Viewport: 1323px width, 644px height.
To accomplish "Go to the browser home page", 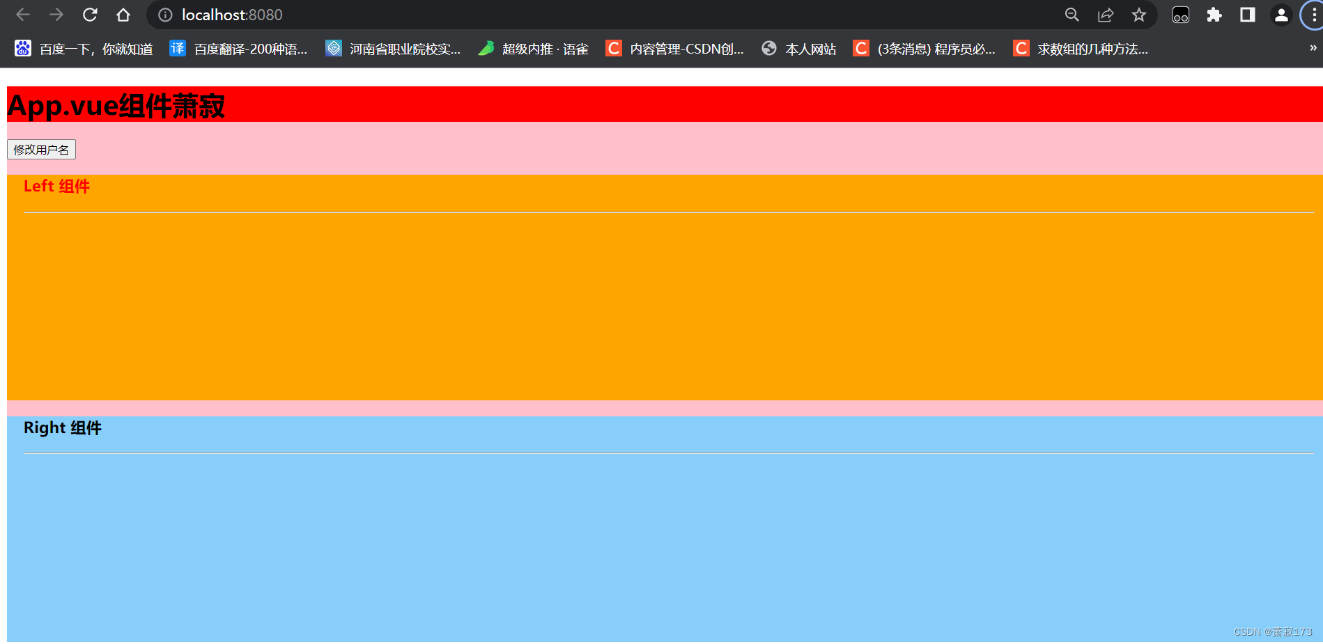I will [x=123, y=15].
